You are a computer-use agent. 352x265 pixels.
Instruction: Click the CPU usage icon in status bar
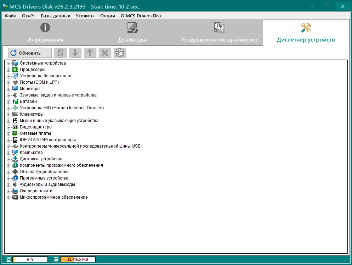[9, 259]
